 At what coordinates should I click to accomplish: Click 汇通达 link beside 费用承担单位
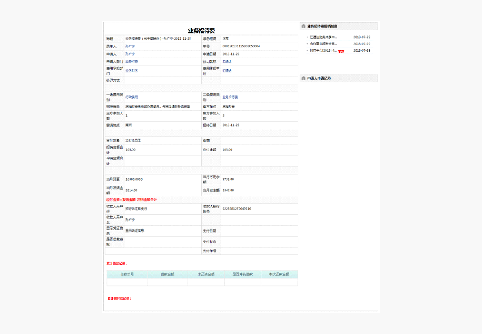pyautogui.click(x=227, y=71)
